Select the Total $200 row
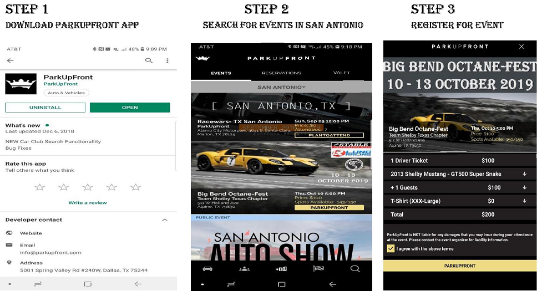 tap(460, 215)
